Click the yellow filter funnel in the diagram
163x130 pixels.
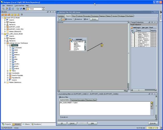(x=102, y=45)
